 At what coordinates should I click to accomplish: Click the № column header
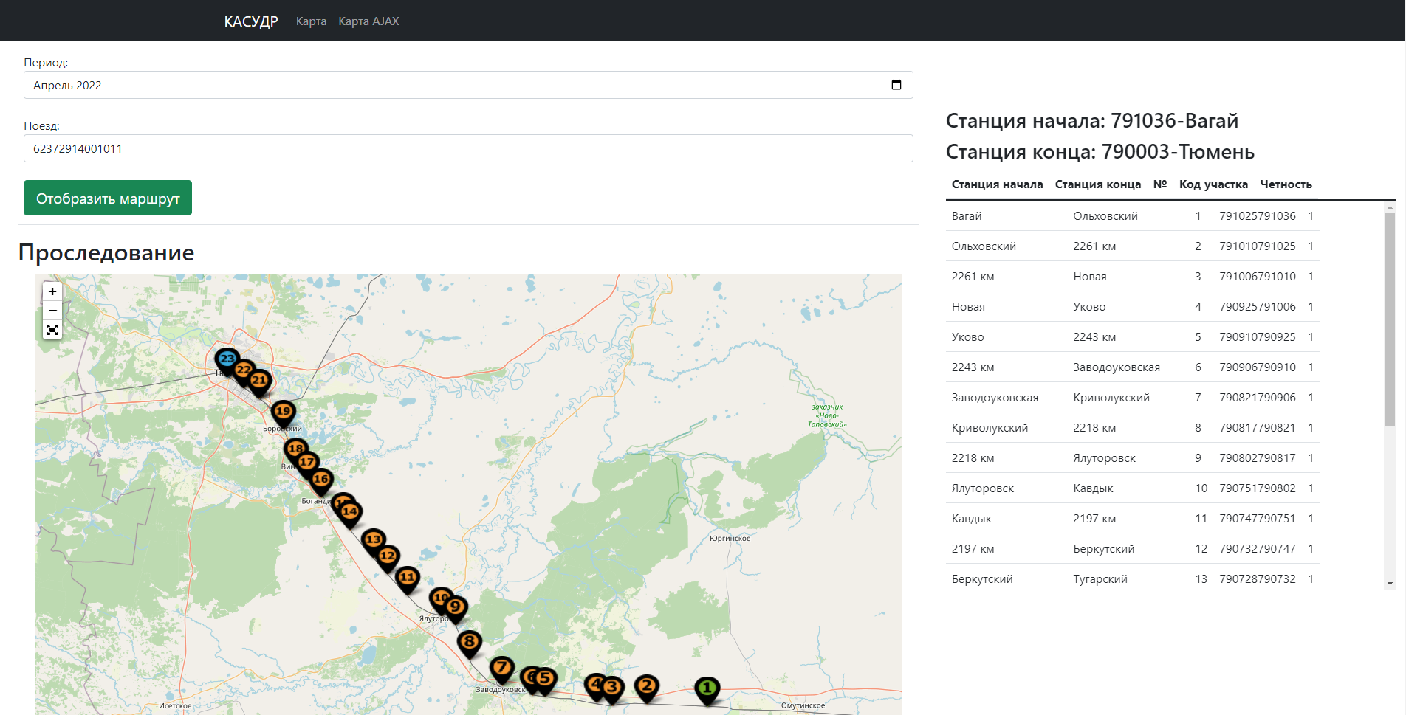pos(1160,184)
